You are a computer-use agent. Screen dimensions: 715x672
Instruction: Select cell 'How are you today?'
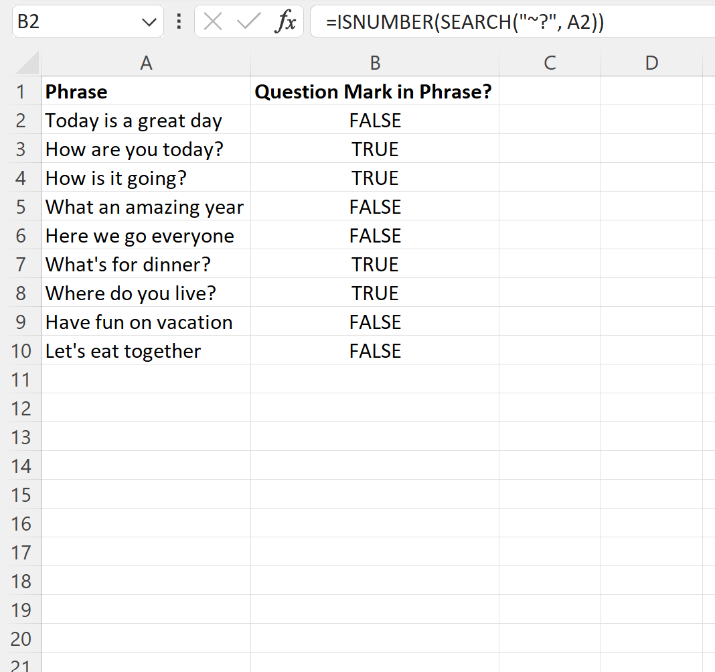pos(146,149)
